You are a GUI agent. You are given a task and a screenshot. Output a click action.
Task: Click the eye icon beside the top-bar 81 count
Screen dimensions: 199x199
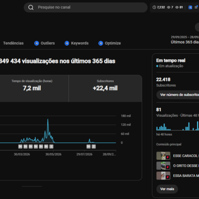(177, 7)
